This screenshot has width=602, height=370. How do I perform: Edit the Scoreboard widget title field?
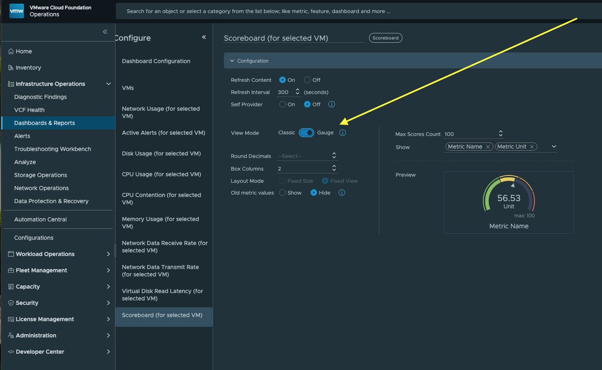(294, 38)
